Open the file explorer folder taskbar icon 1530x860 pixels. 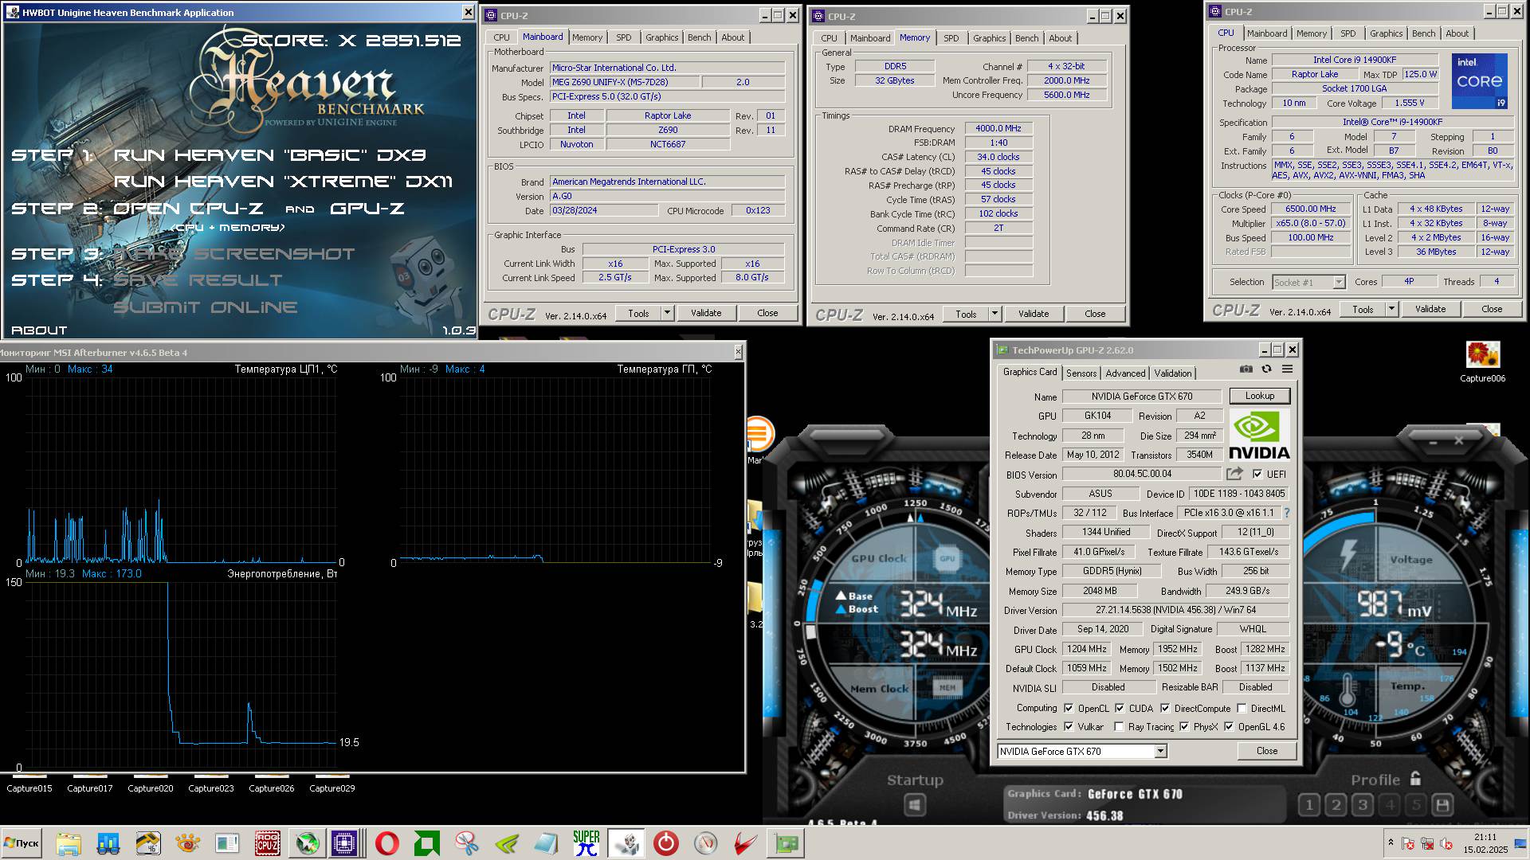tap(69, 843)
